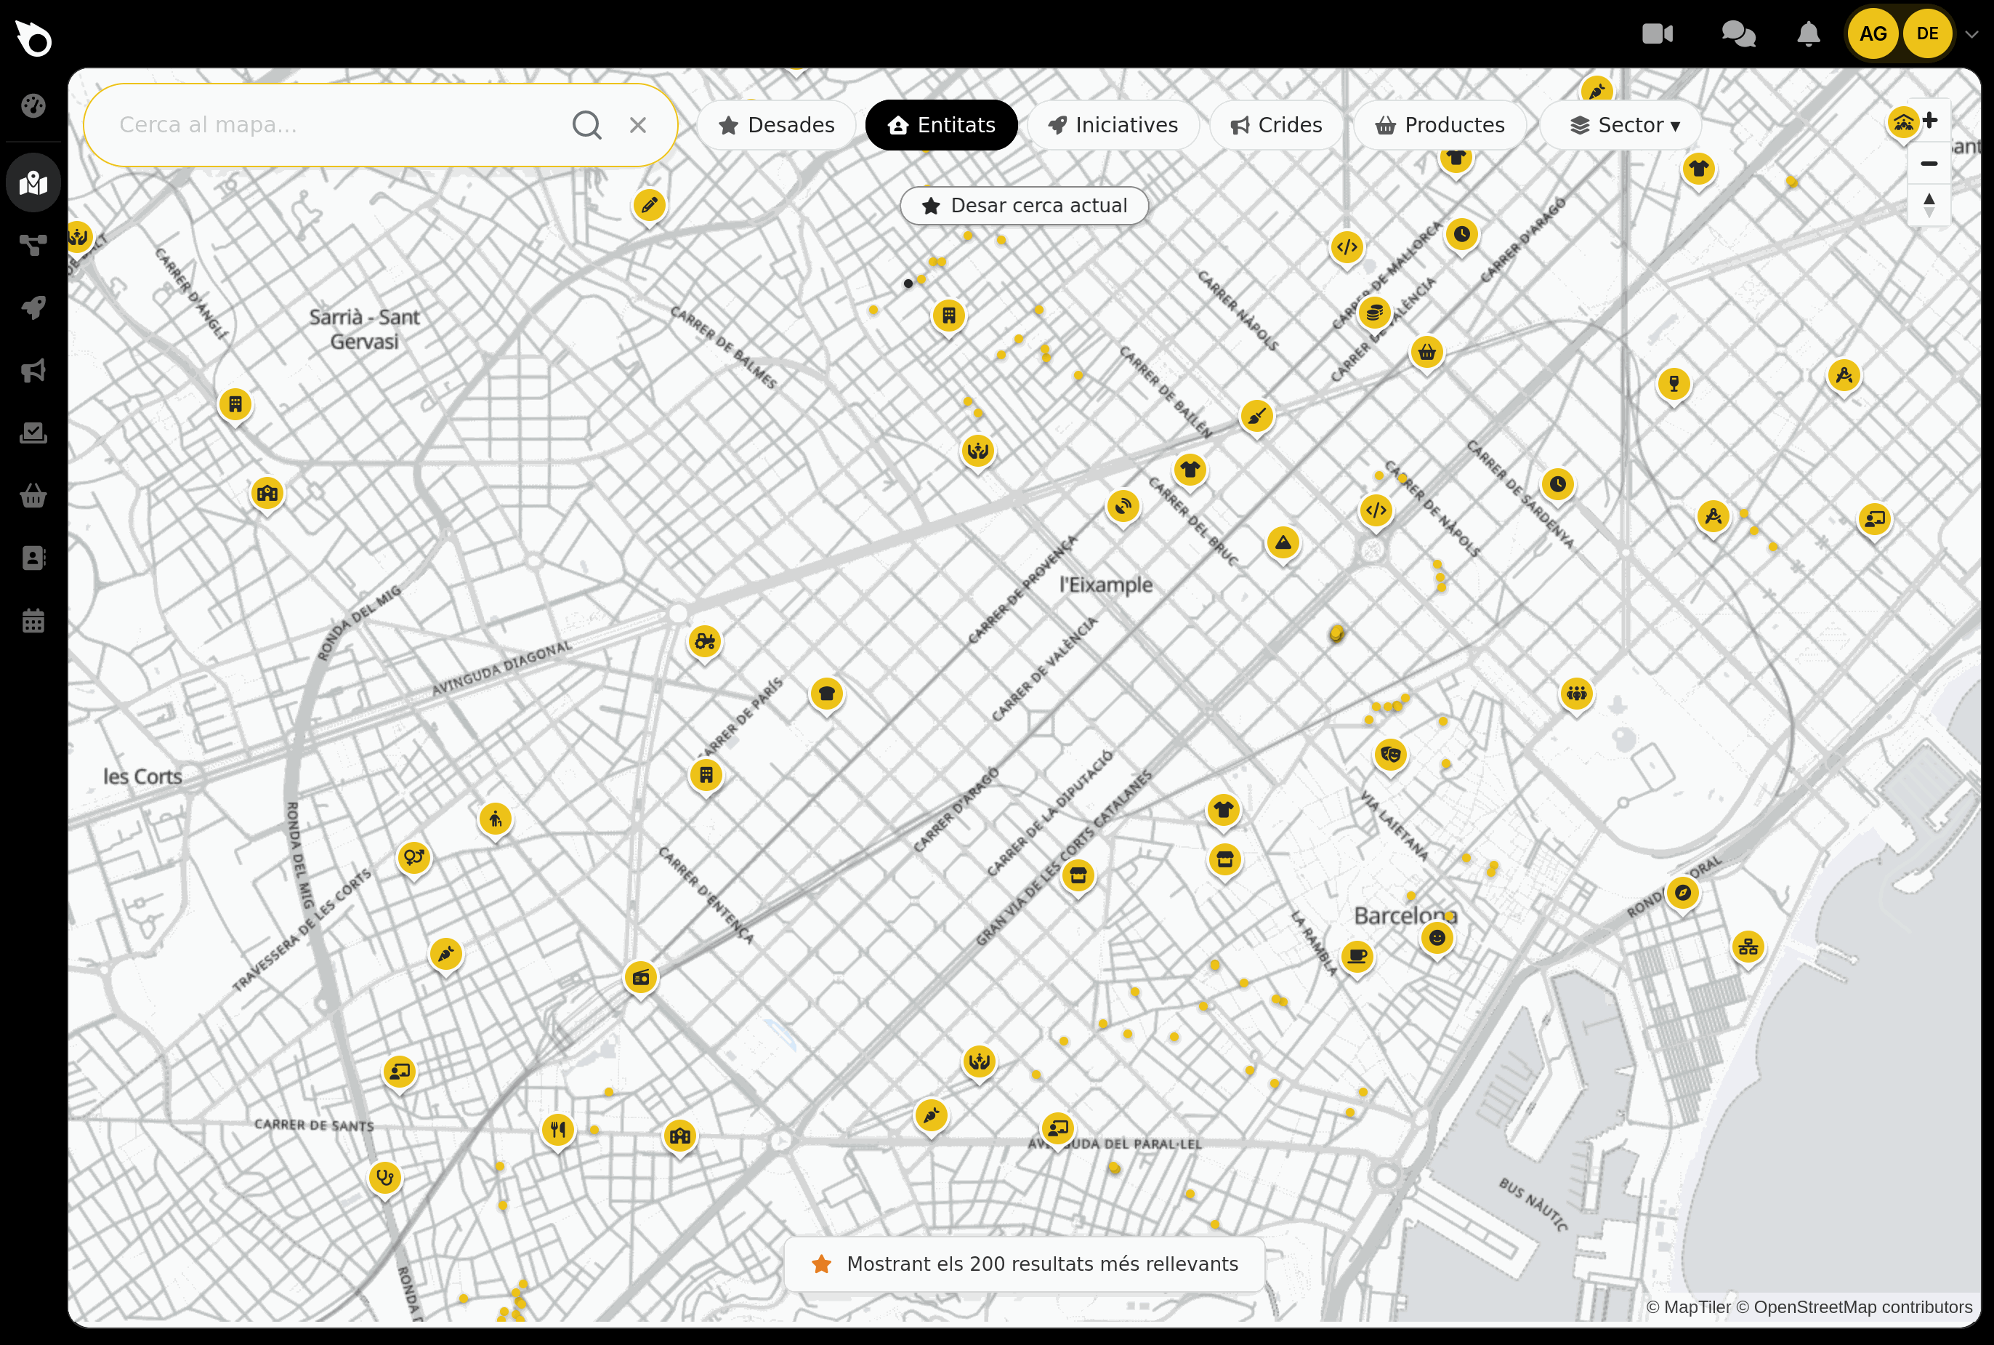Click the 'VIA LAIETANA' street label

click(x=1394, y=825)
